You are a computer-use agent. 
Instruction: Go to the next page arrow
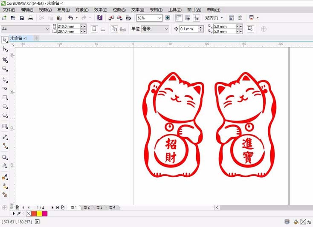[52, 207]
